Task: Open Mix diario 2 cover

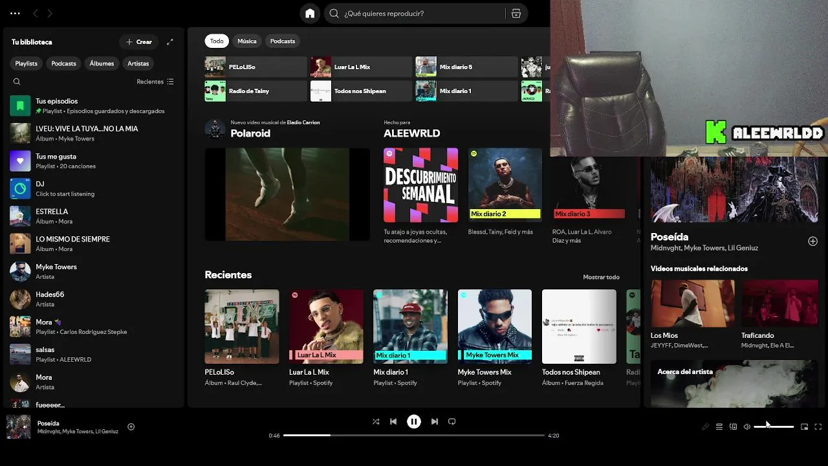Action: 505,185
